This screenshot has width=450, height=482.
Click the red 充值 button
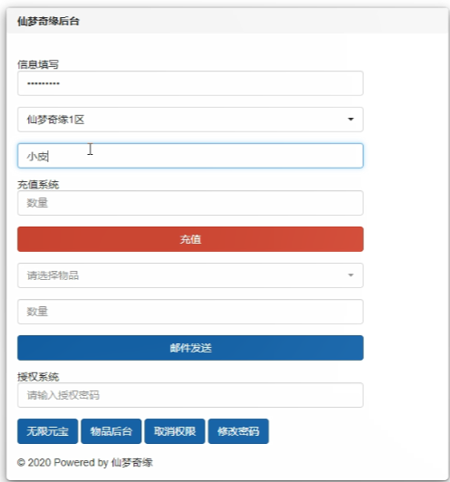tap(190, 239)
